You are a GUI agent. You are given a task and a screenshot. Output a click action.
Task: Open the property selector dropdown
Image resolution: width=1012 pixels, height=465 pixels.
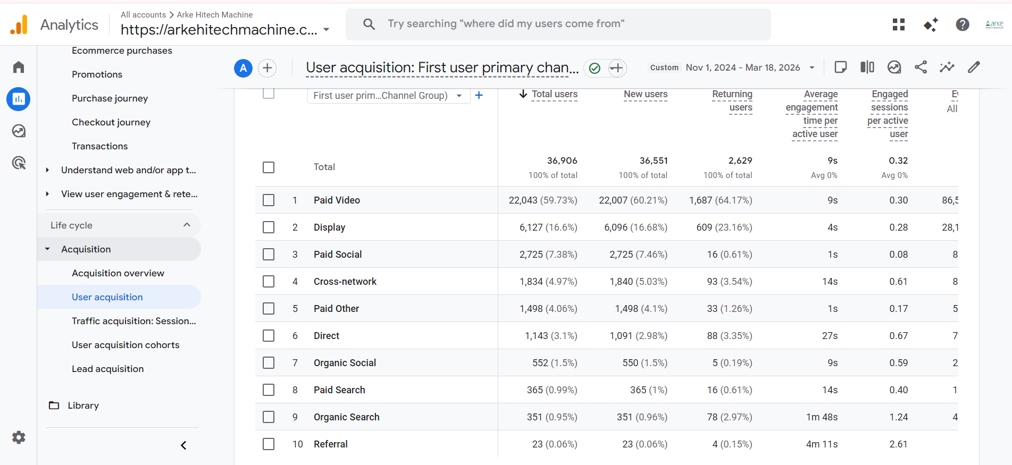pyautogui.click(x=225, y=30)
